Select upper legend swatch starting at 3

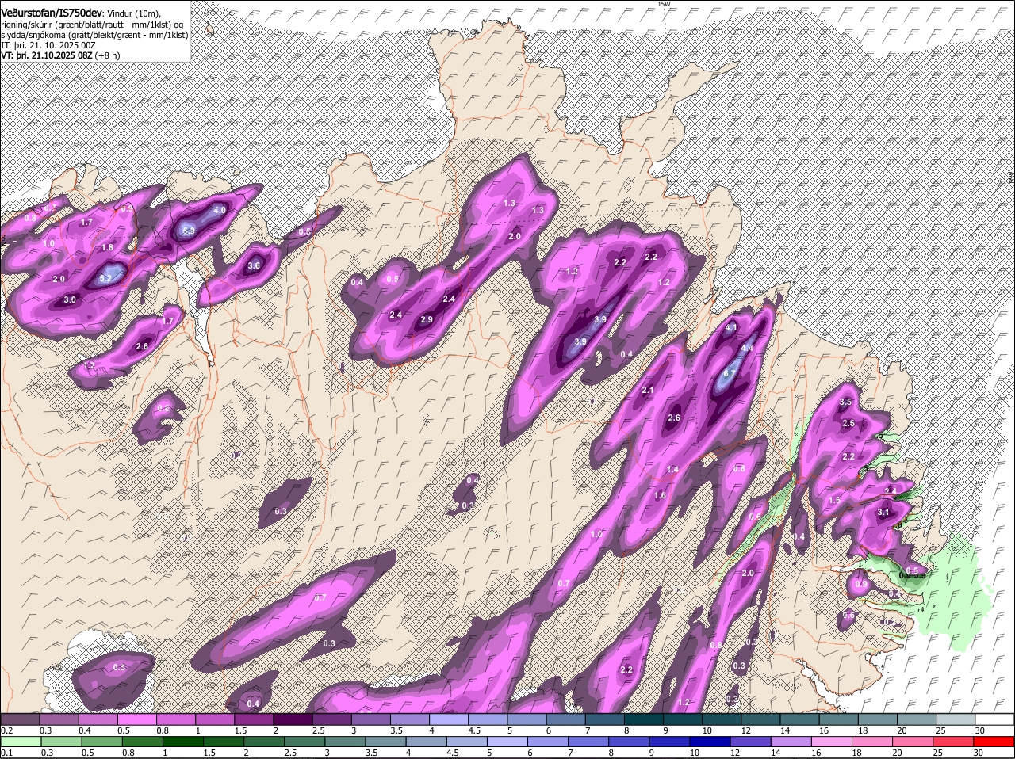pos(371,719)
